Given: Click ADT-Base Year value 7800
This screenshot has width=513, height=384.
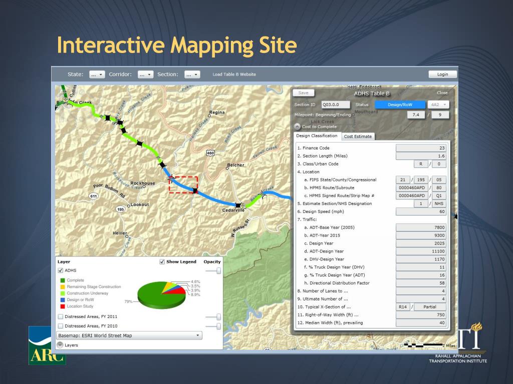Looking at the screenshot, I should click(x=421, y=227).
